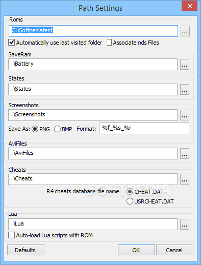Browse for the Cheats folder

point(185,179)
